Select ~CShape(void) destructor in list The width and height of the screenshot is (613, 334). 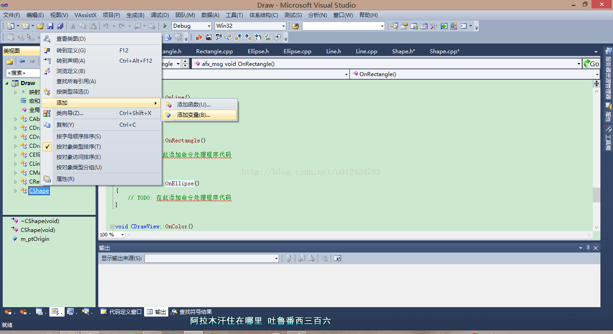point(40,221)
